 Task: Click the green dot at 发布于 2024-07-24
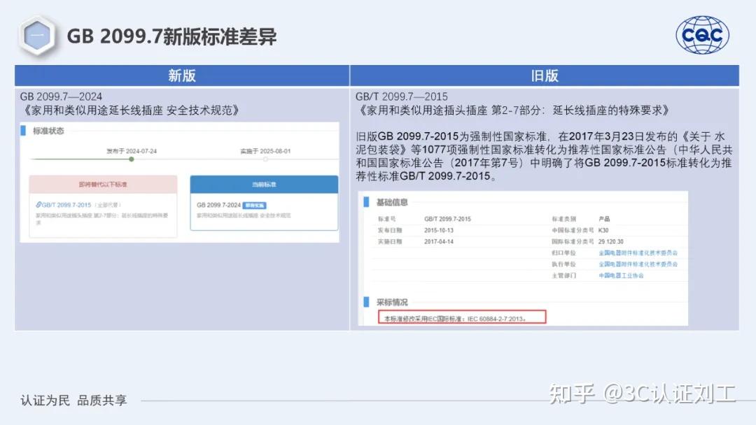pos(131,159)
